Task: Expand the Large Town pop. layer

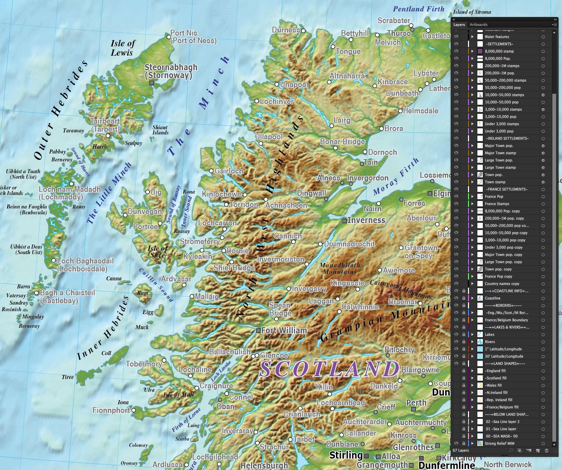Action: point(472,160)
